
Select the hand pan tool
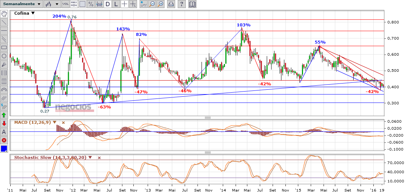coord(4,14)
